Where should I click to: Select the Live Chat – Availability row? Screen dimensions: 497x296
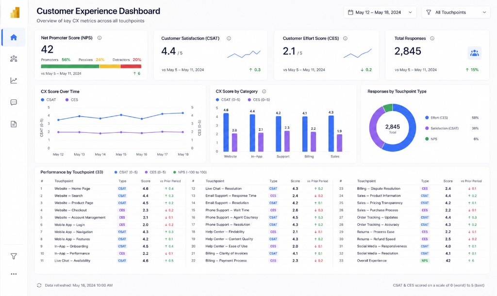pos(110,261)
